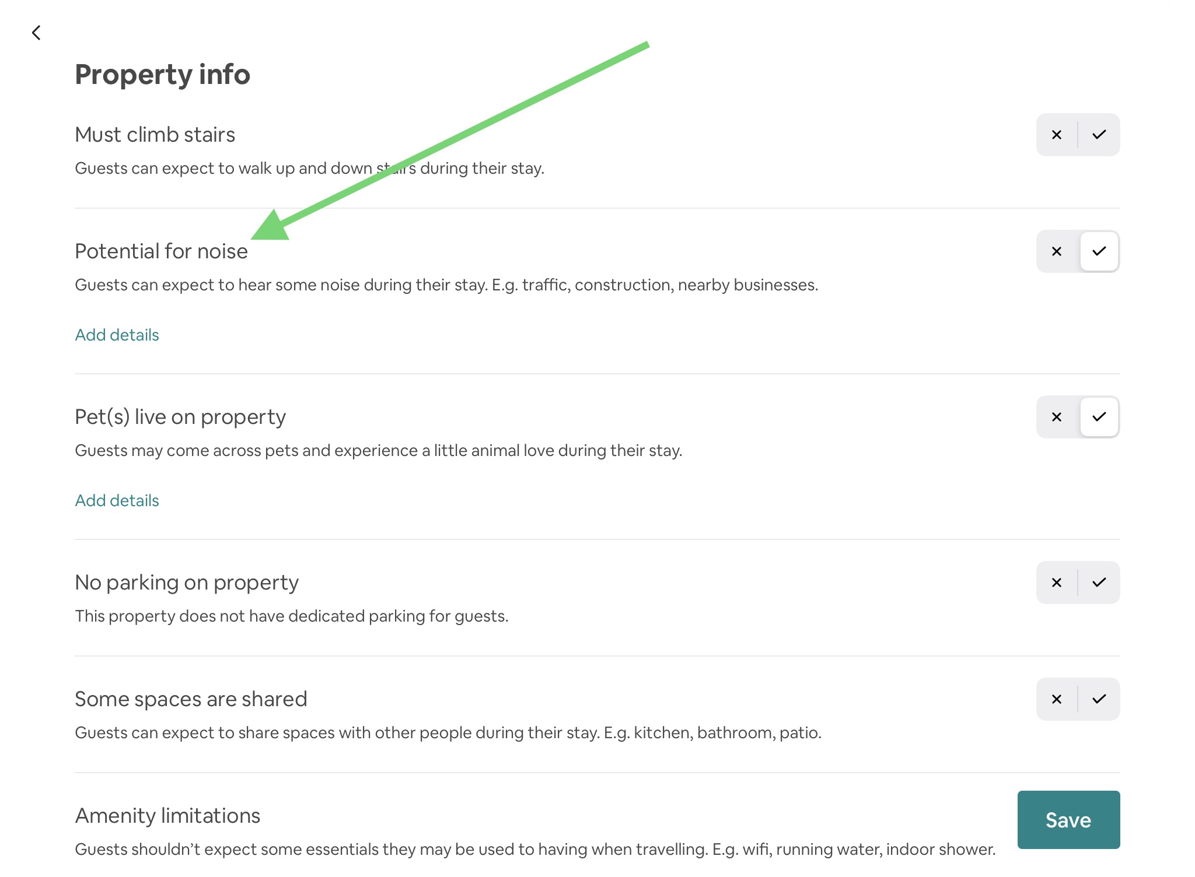Click the X for Some spaces are shared

(1057, 699)
